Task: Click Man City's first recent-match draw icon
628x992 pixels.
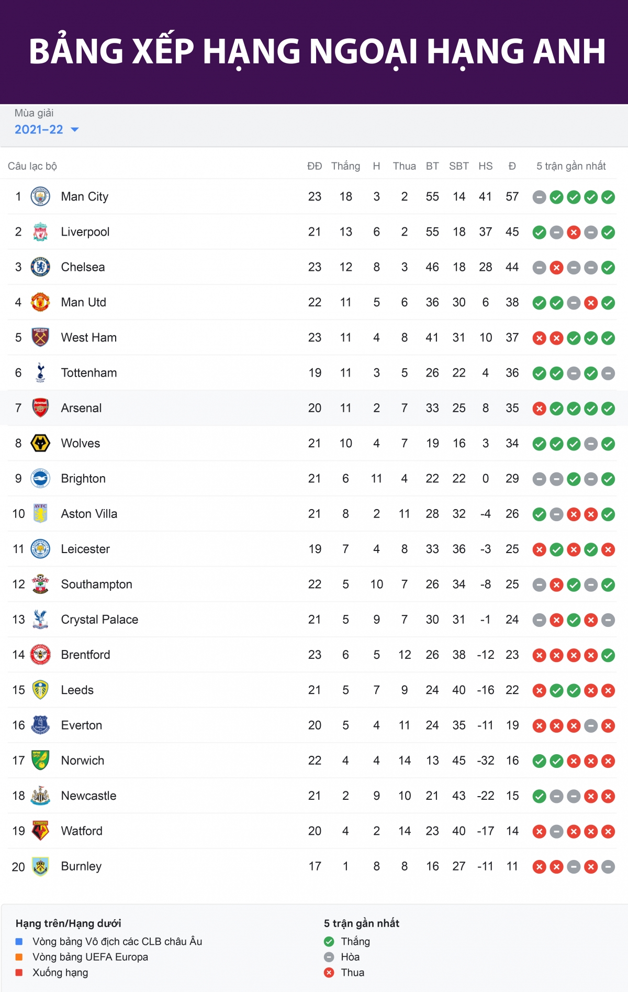Action: [540, 197]
